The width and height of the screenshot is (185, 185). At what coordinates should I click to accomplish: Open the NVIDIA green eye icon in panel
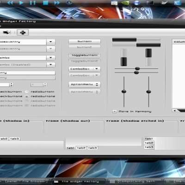coord(125,3)
